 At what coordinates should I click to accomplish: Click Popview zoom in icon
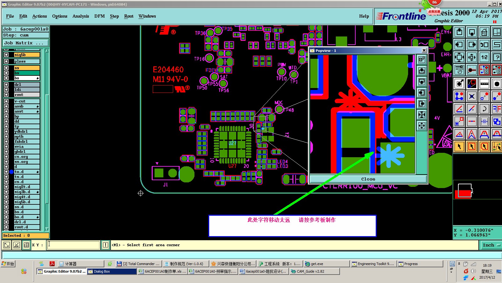tap(422, 114)
